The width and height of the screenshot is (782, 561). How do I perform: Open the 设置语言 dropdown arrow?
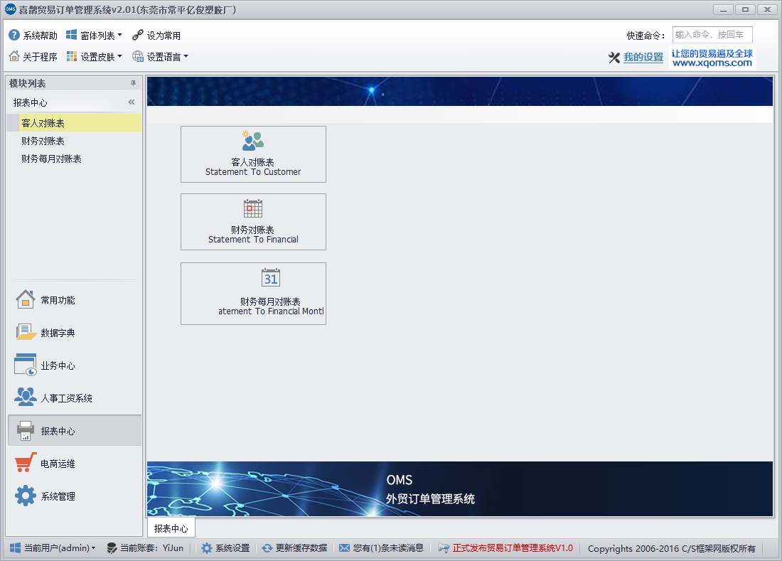(186, 56)
